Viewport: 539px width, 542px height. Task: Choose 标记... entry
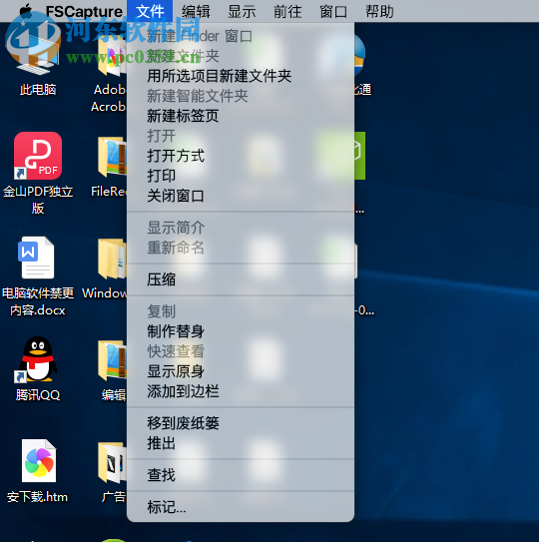[x=241, y=507]
